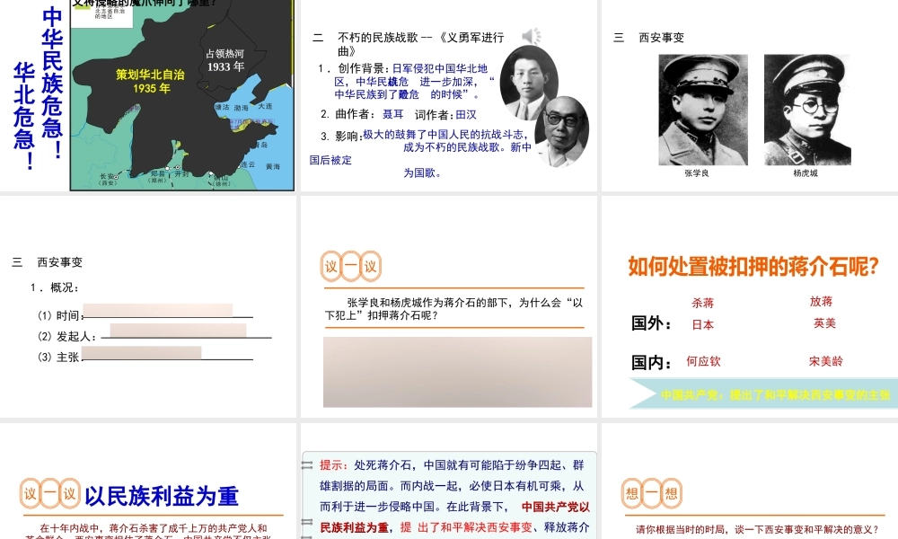Click the 议一议 badge beside 以民族利益为重
The image size is (898, 539).
pyautogui.click(x=49, y=494)
